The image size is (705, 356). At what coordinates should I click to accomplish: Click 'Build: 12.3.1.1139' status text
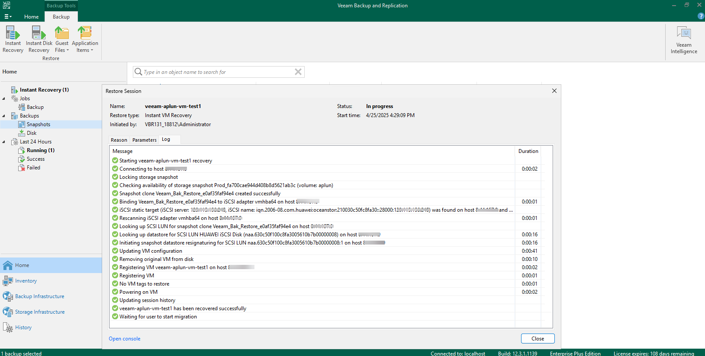(x=518, y=353)
